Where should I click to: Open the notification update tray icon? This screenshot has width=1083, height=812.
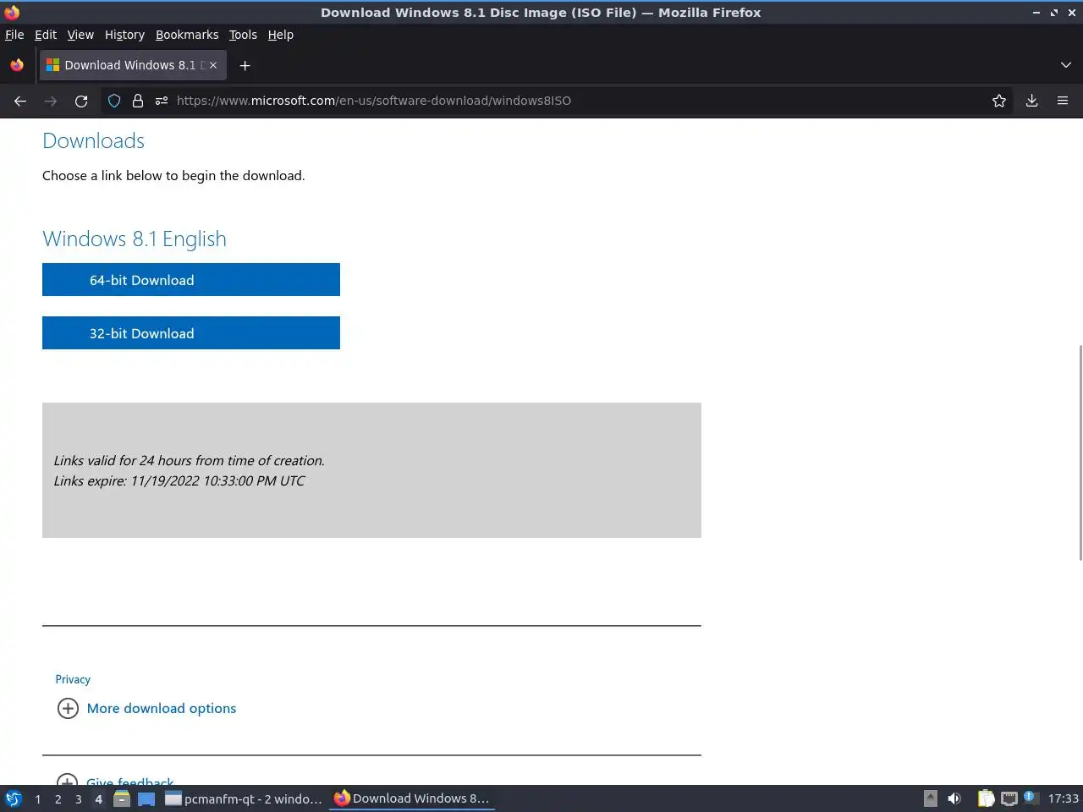1029,797
